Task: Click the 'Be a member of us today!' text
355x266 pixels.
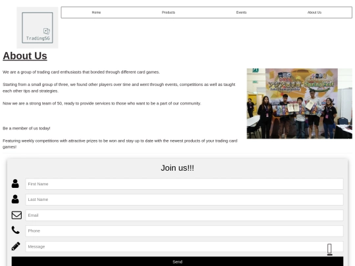Action: (x=26, y=128)
